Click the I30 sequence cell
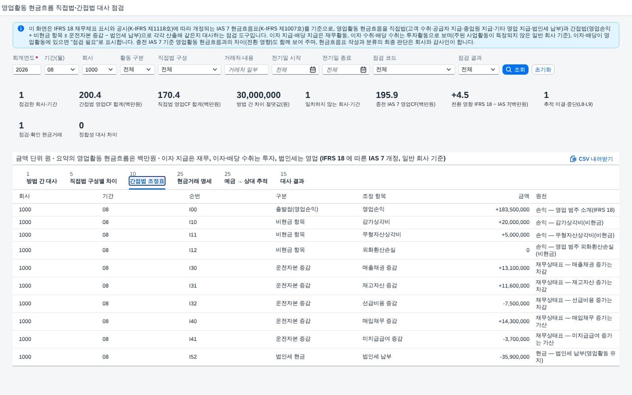Image resolution: width=632 pixels, height=395 pixels. point(193,268)
